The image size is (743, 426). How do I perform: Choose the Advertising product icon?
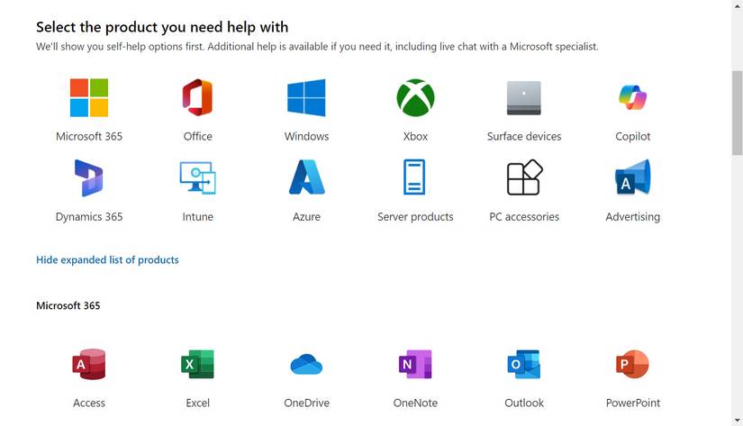[632, 177]
